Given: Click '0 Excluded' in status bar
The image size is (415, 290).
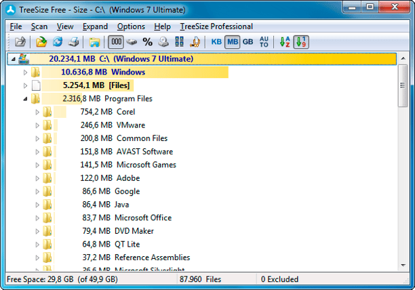Looking at the screenshot, I should click(x=279, y=279).
